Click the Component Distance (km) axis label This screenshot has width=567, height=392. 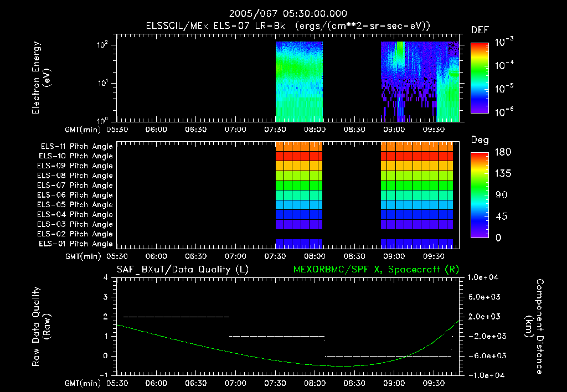(x=534, y=327)
